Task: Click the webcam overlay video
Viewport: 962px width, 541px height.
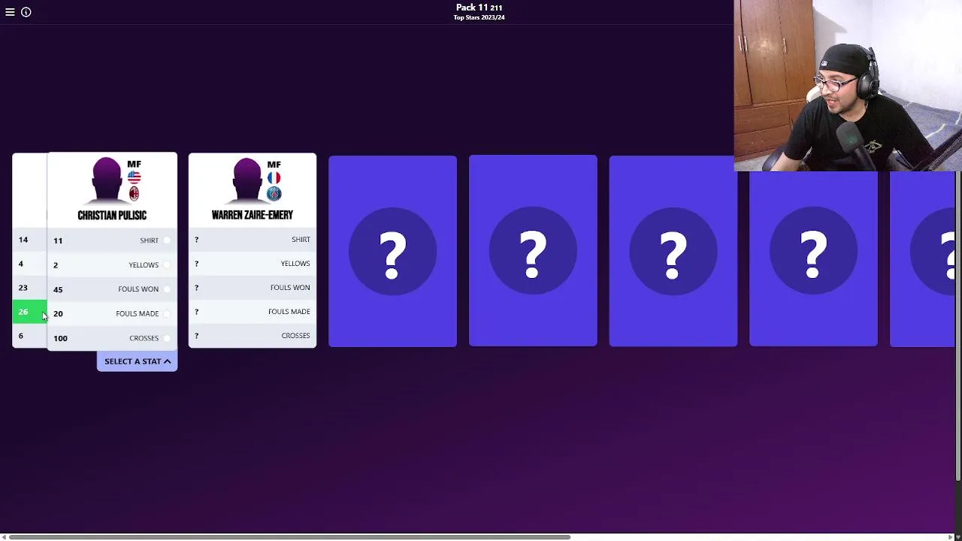Action: tap(848, 86)
